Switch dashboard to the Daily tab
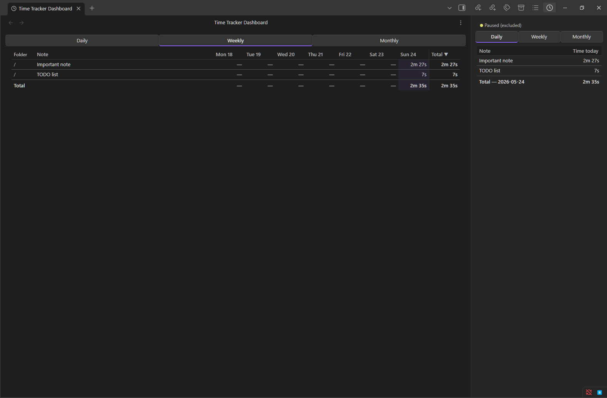This screenshot has width=607, height=398. pyautogui.click(x=82, y=40)
